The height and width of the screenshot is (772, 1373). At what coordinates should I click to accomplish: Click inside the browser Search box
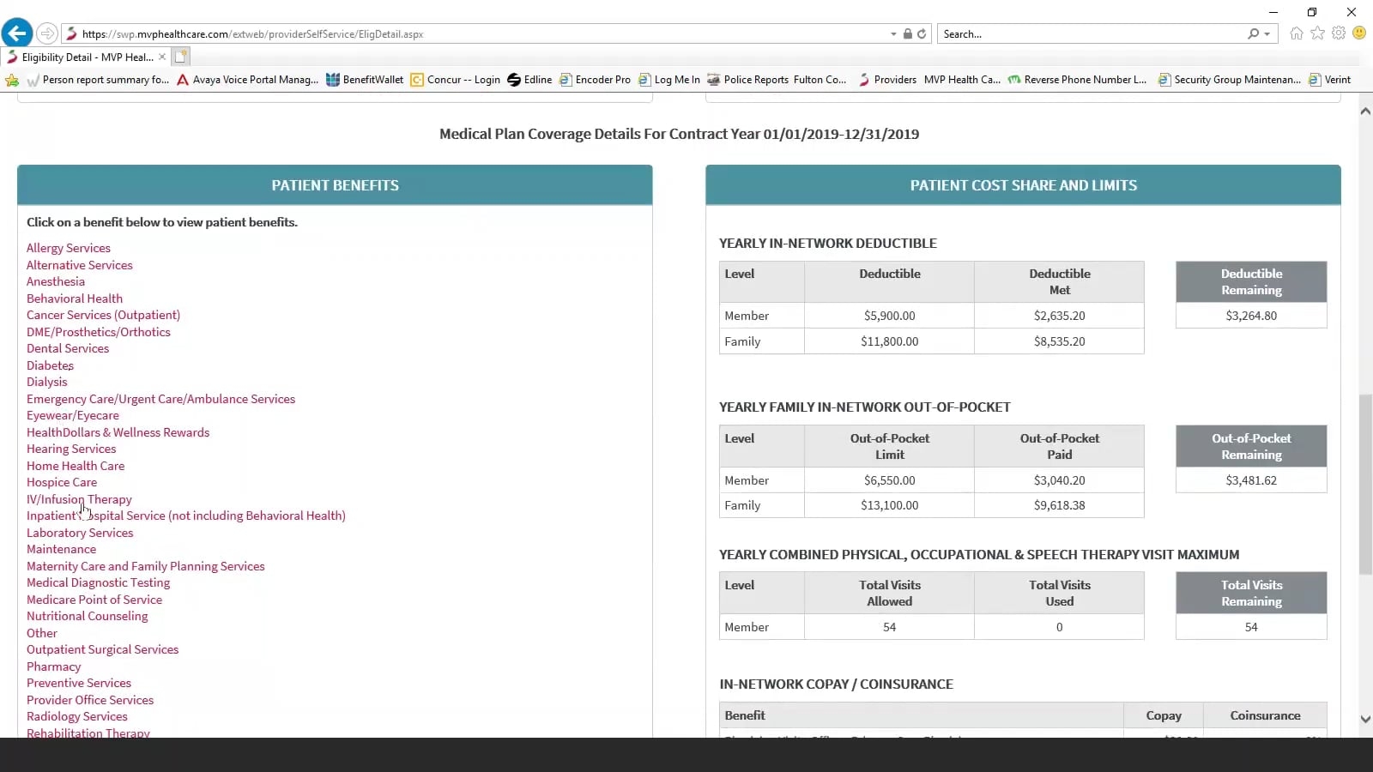click(x=1090, y=34)
